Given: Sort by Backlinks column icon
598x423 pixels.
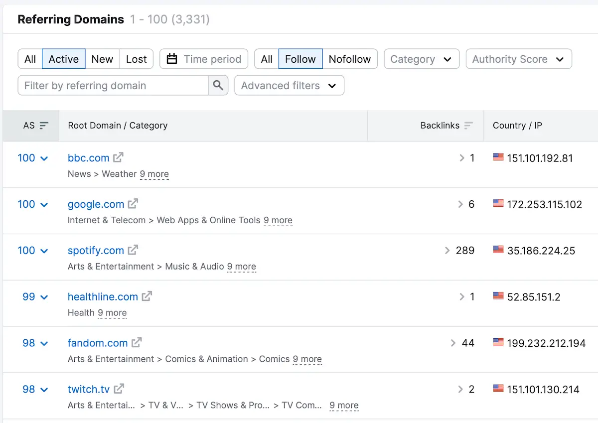Looking at the screenshot, I should 468,126.
